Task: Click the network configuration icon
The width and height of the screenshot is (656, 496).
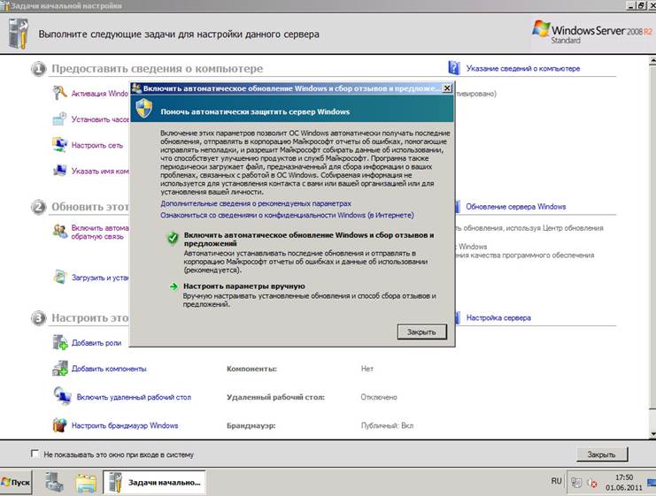Action: pyautogui.click(x=60, y=145)
